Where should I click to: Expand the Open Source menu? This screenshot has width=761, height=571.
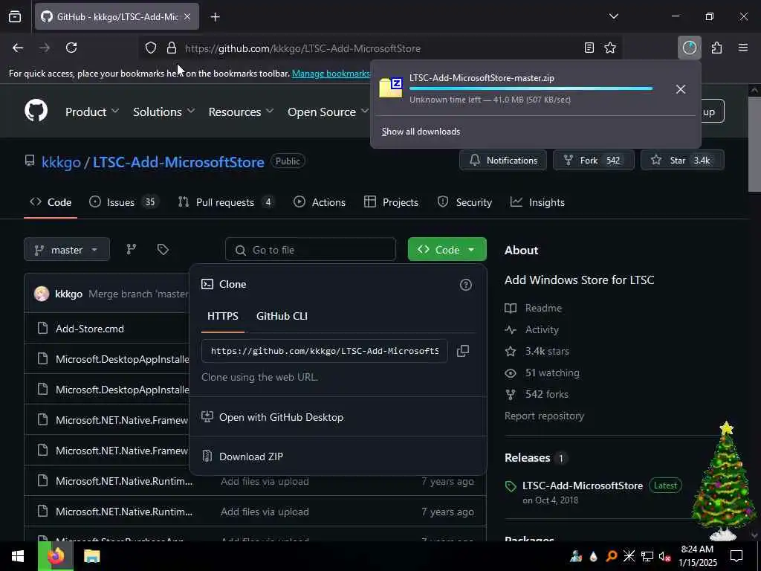point(328,112)
